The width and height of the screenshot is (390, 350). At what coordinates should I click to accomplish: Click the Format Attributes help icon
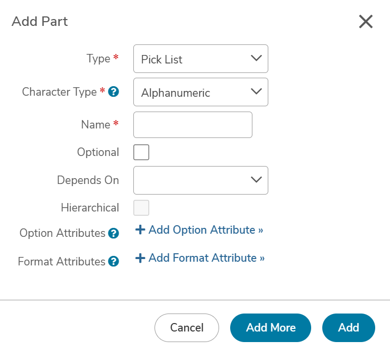pyautogui.click(x=113, y=261)
